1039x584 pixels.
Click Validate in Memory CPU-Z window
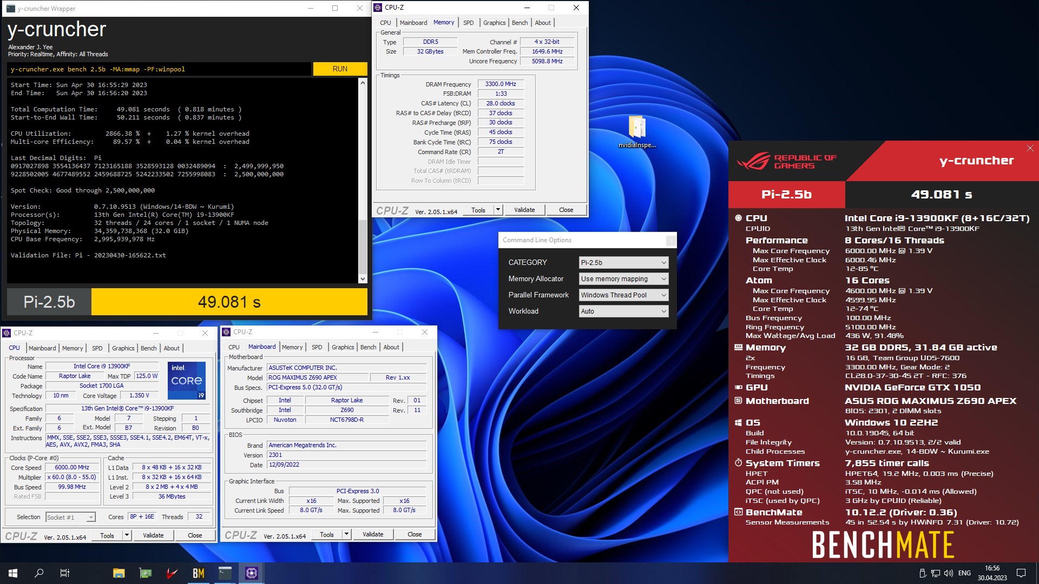tap(524, 210)
